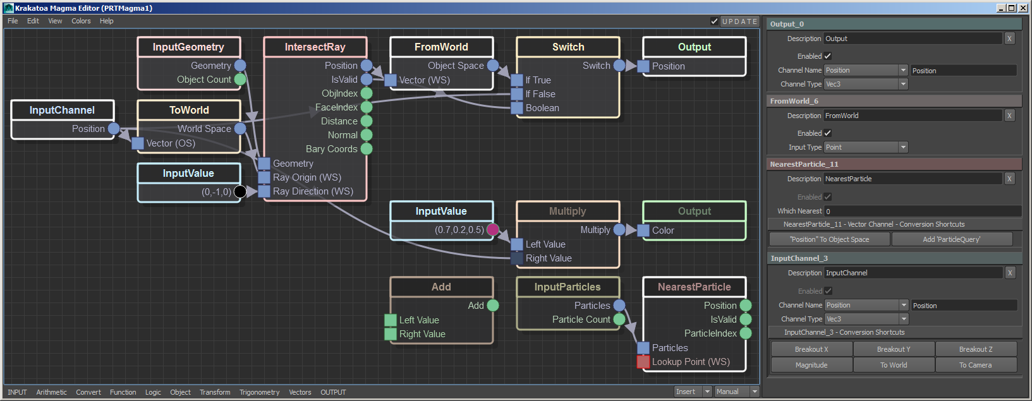
Task: Click IntersectRay FaceIndex output socket
Action: [x=367, y=107]
